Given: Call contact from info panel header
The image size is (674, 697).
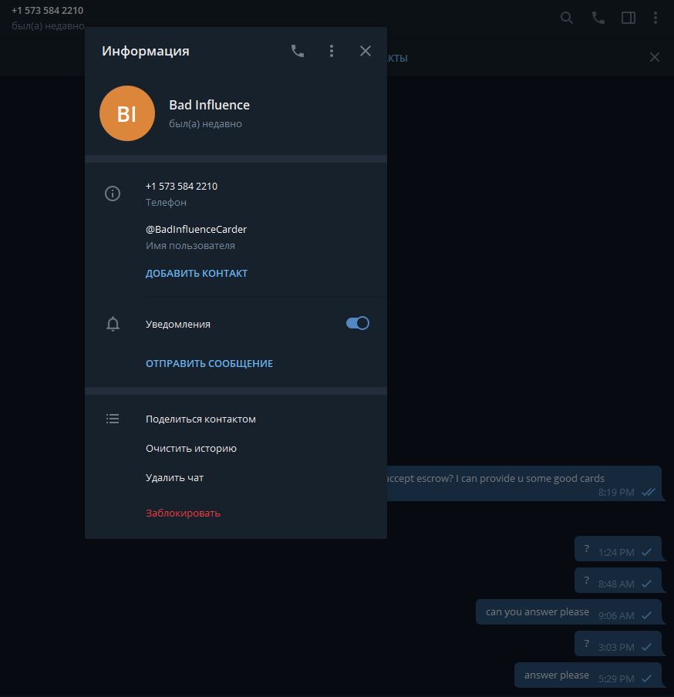Looking at the screenshot, I should 298,51.
